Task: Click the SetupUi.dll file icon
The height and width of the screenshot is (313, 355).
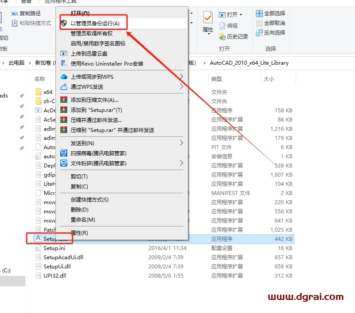Action: 38,267
